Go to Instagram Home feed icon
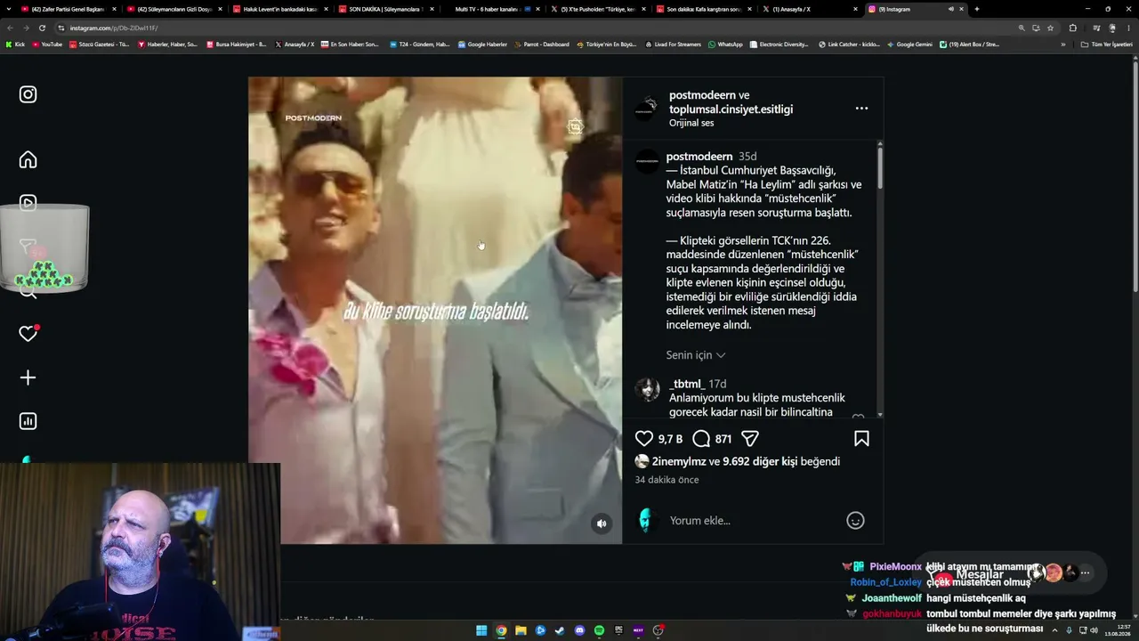 pyautogui.click(x=28, y=159)
